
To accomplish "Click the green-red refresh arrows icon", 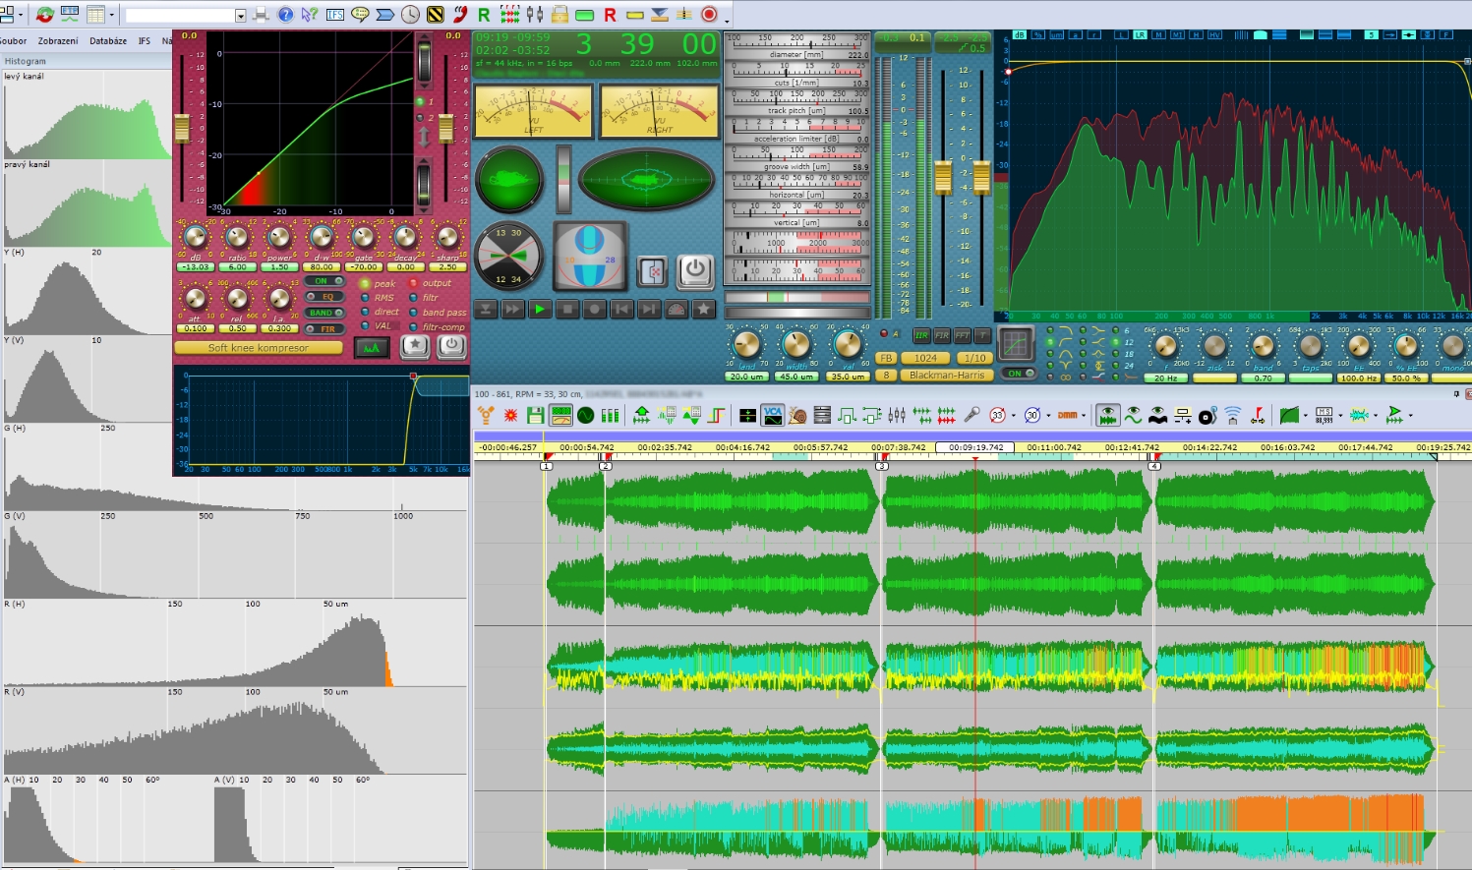I will point(44,15).
